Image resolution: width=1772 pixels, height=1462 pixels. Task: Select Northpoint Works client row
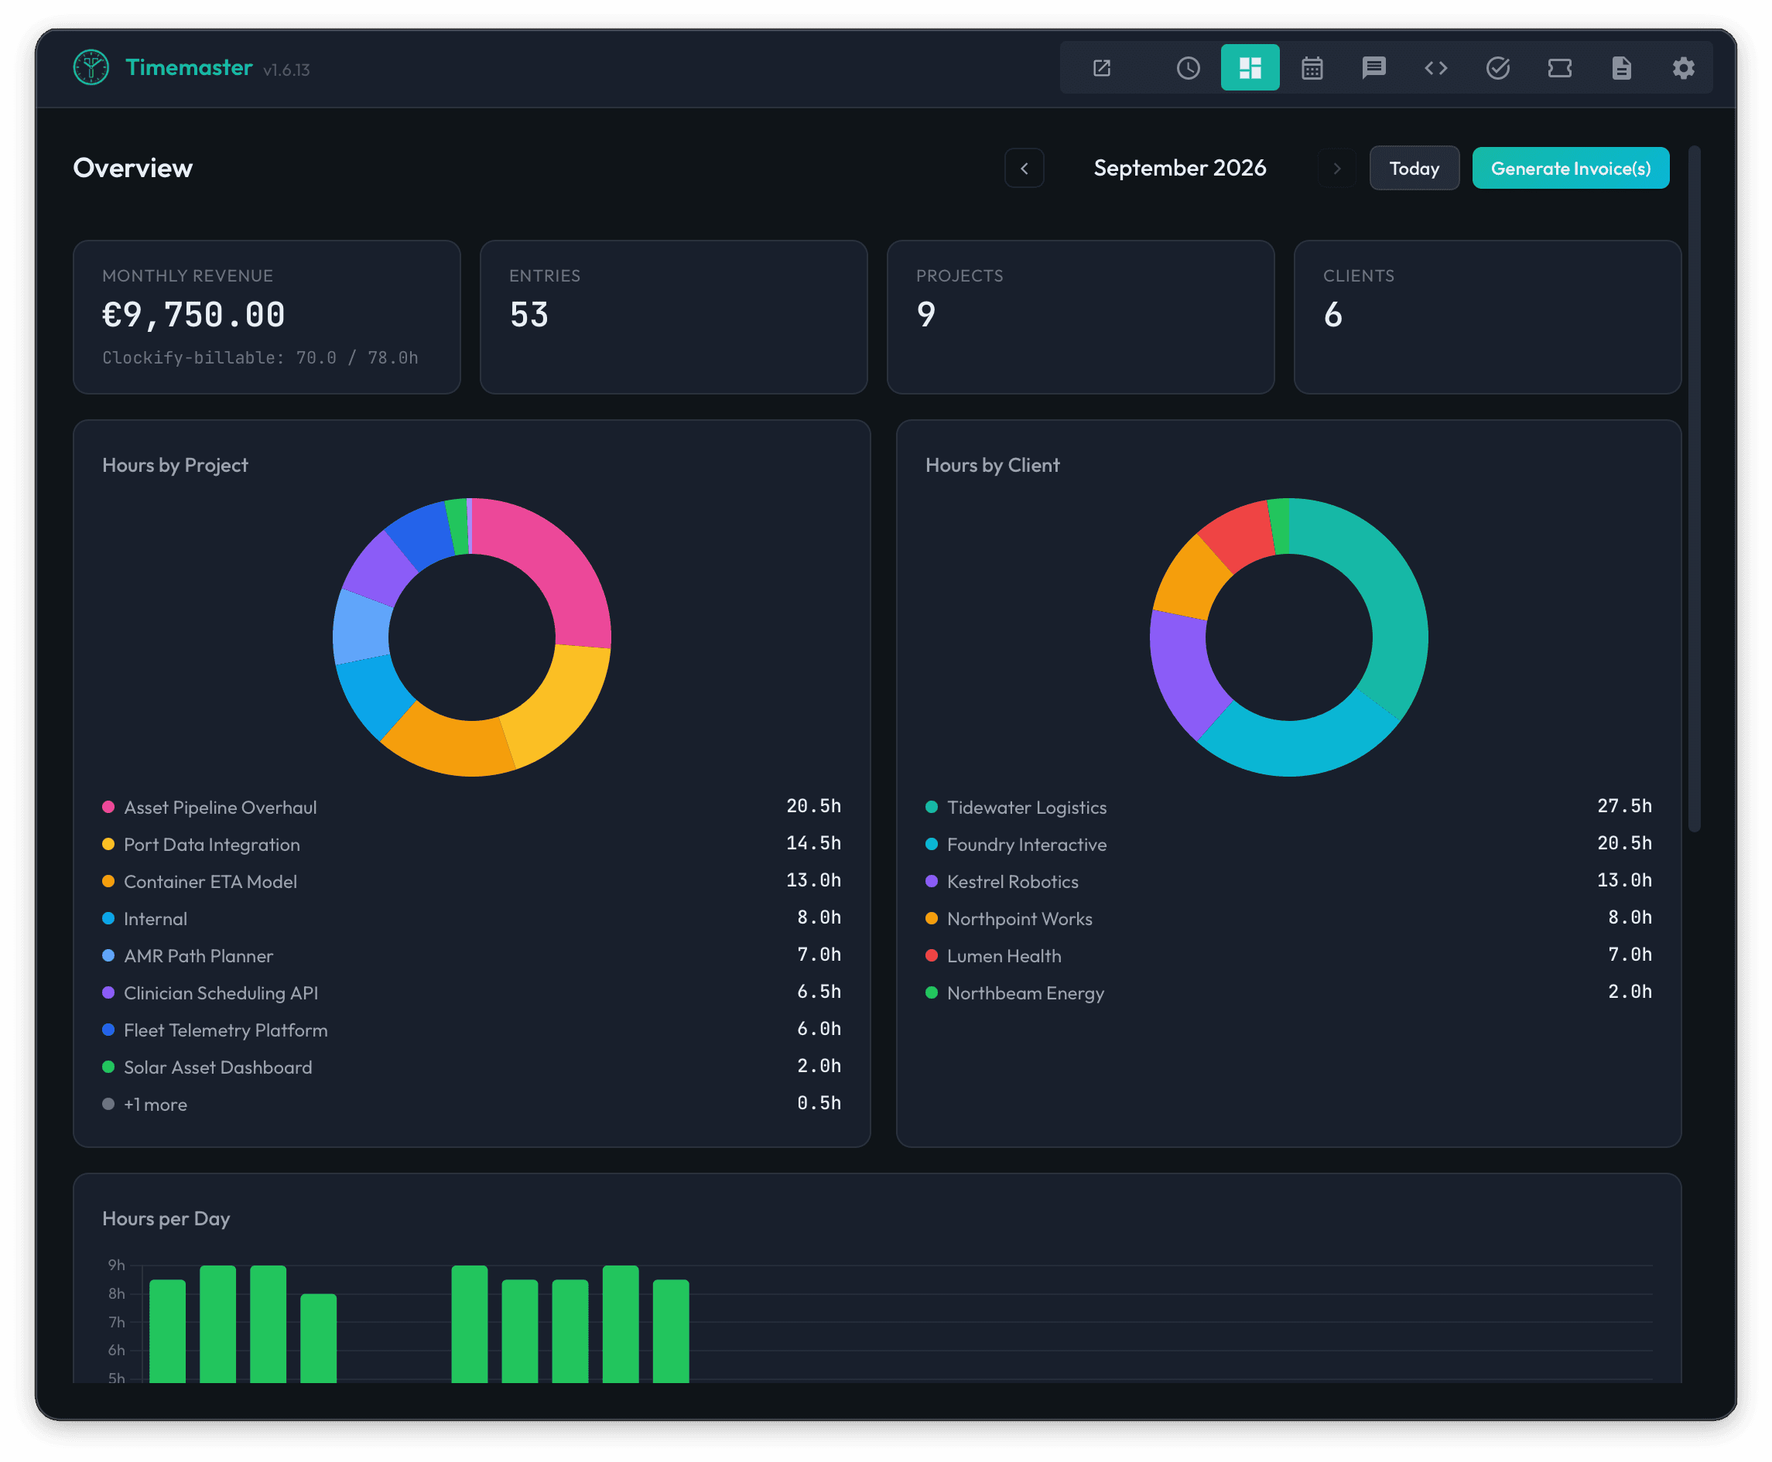1288,918
